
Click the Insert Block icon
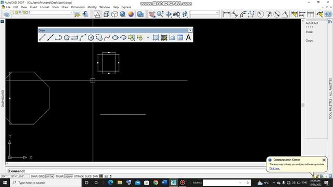[x=132, y=37]
